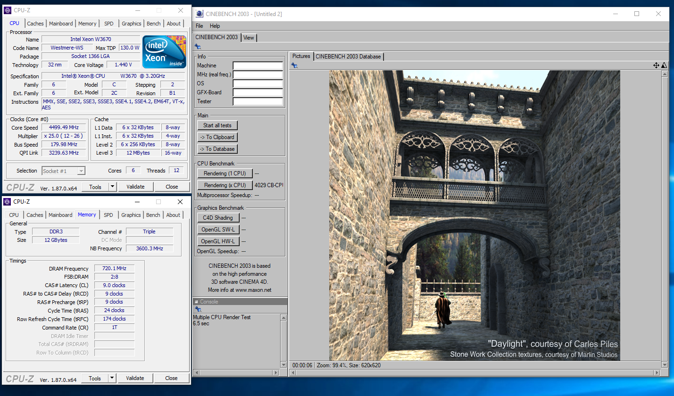
Task: Click Start all tests button
Action: tap(217, 125)
